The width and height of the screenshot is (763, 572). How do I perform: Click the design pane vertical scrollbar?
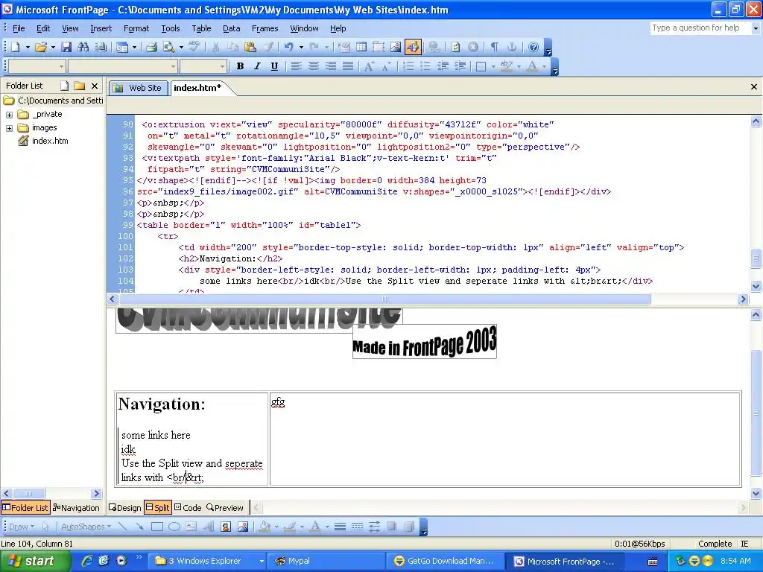pos(756,413)
